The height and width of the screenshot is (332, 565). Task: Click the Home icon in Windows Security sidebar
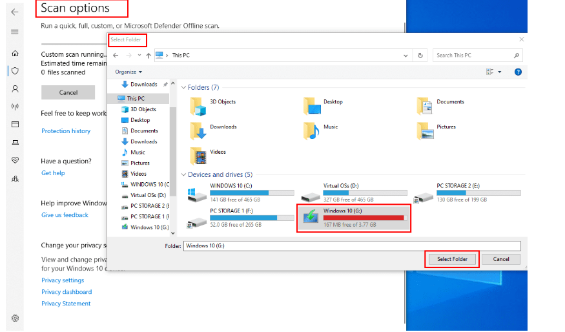[x=15, y=54]
